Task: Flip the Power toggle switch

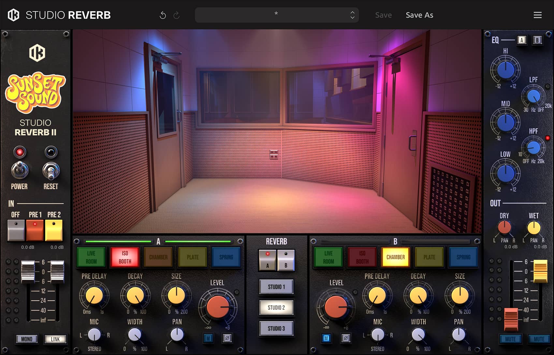Action: [20, 170]
